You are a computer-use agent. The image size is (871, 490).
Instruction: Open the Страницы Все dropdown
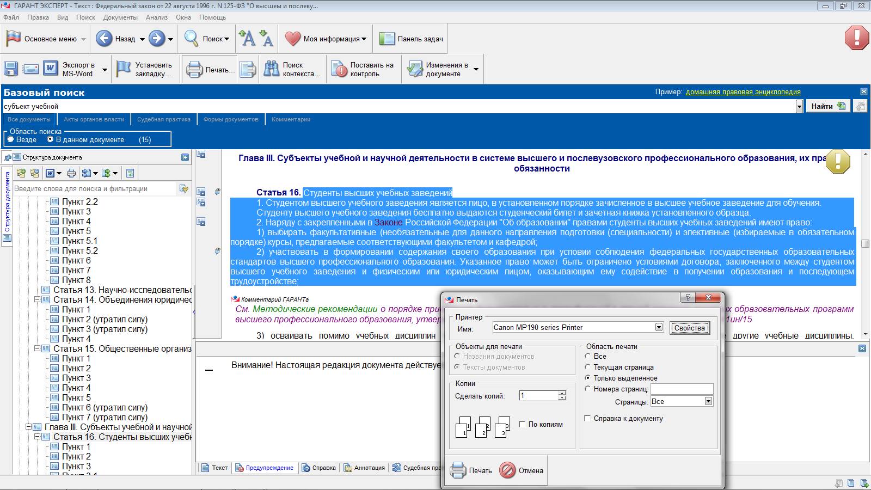point(708,401)
